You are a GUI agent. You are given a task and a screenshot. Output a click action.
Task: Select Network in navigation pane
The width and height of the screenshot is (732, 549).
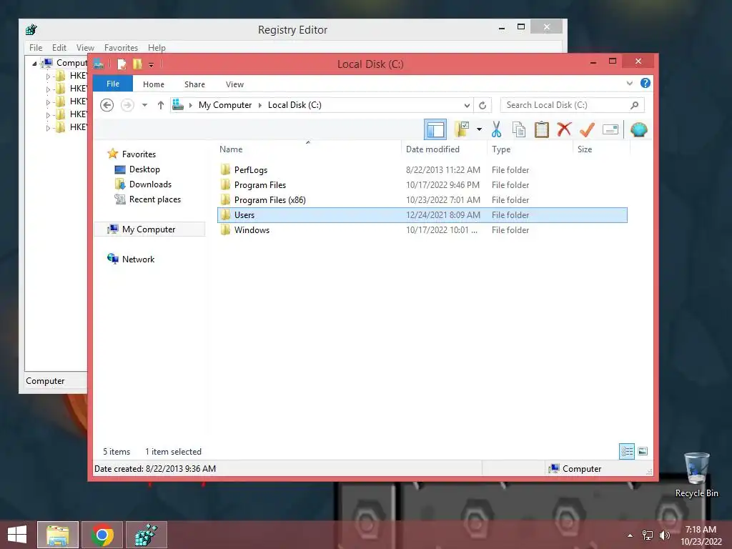138,259
